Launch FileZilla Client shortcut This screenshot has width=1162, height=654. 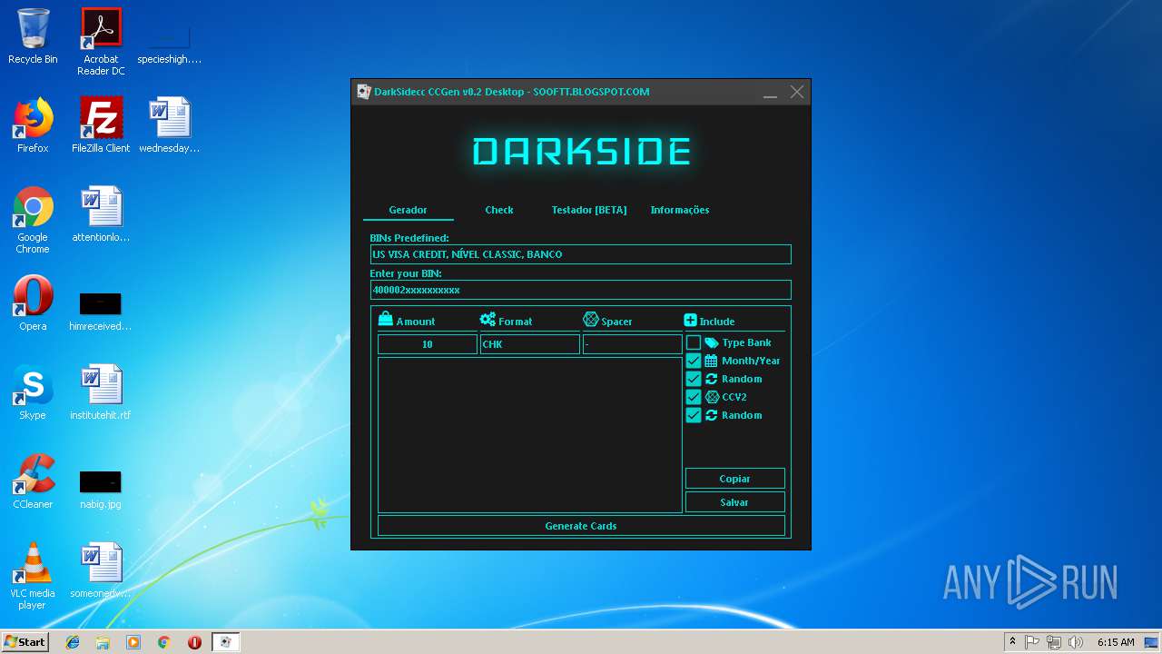101,125
